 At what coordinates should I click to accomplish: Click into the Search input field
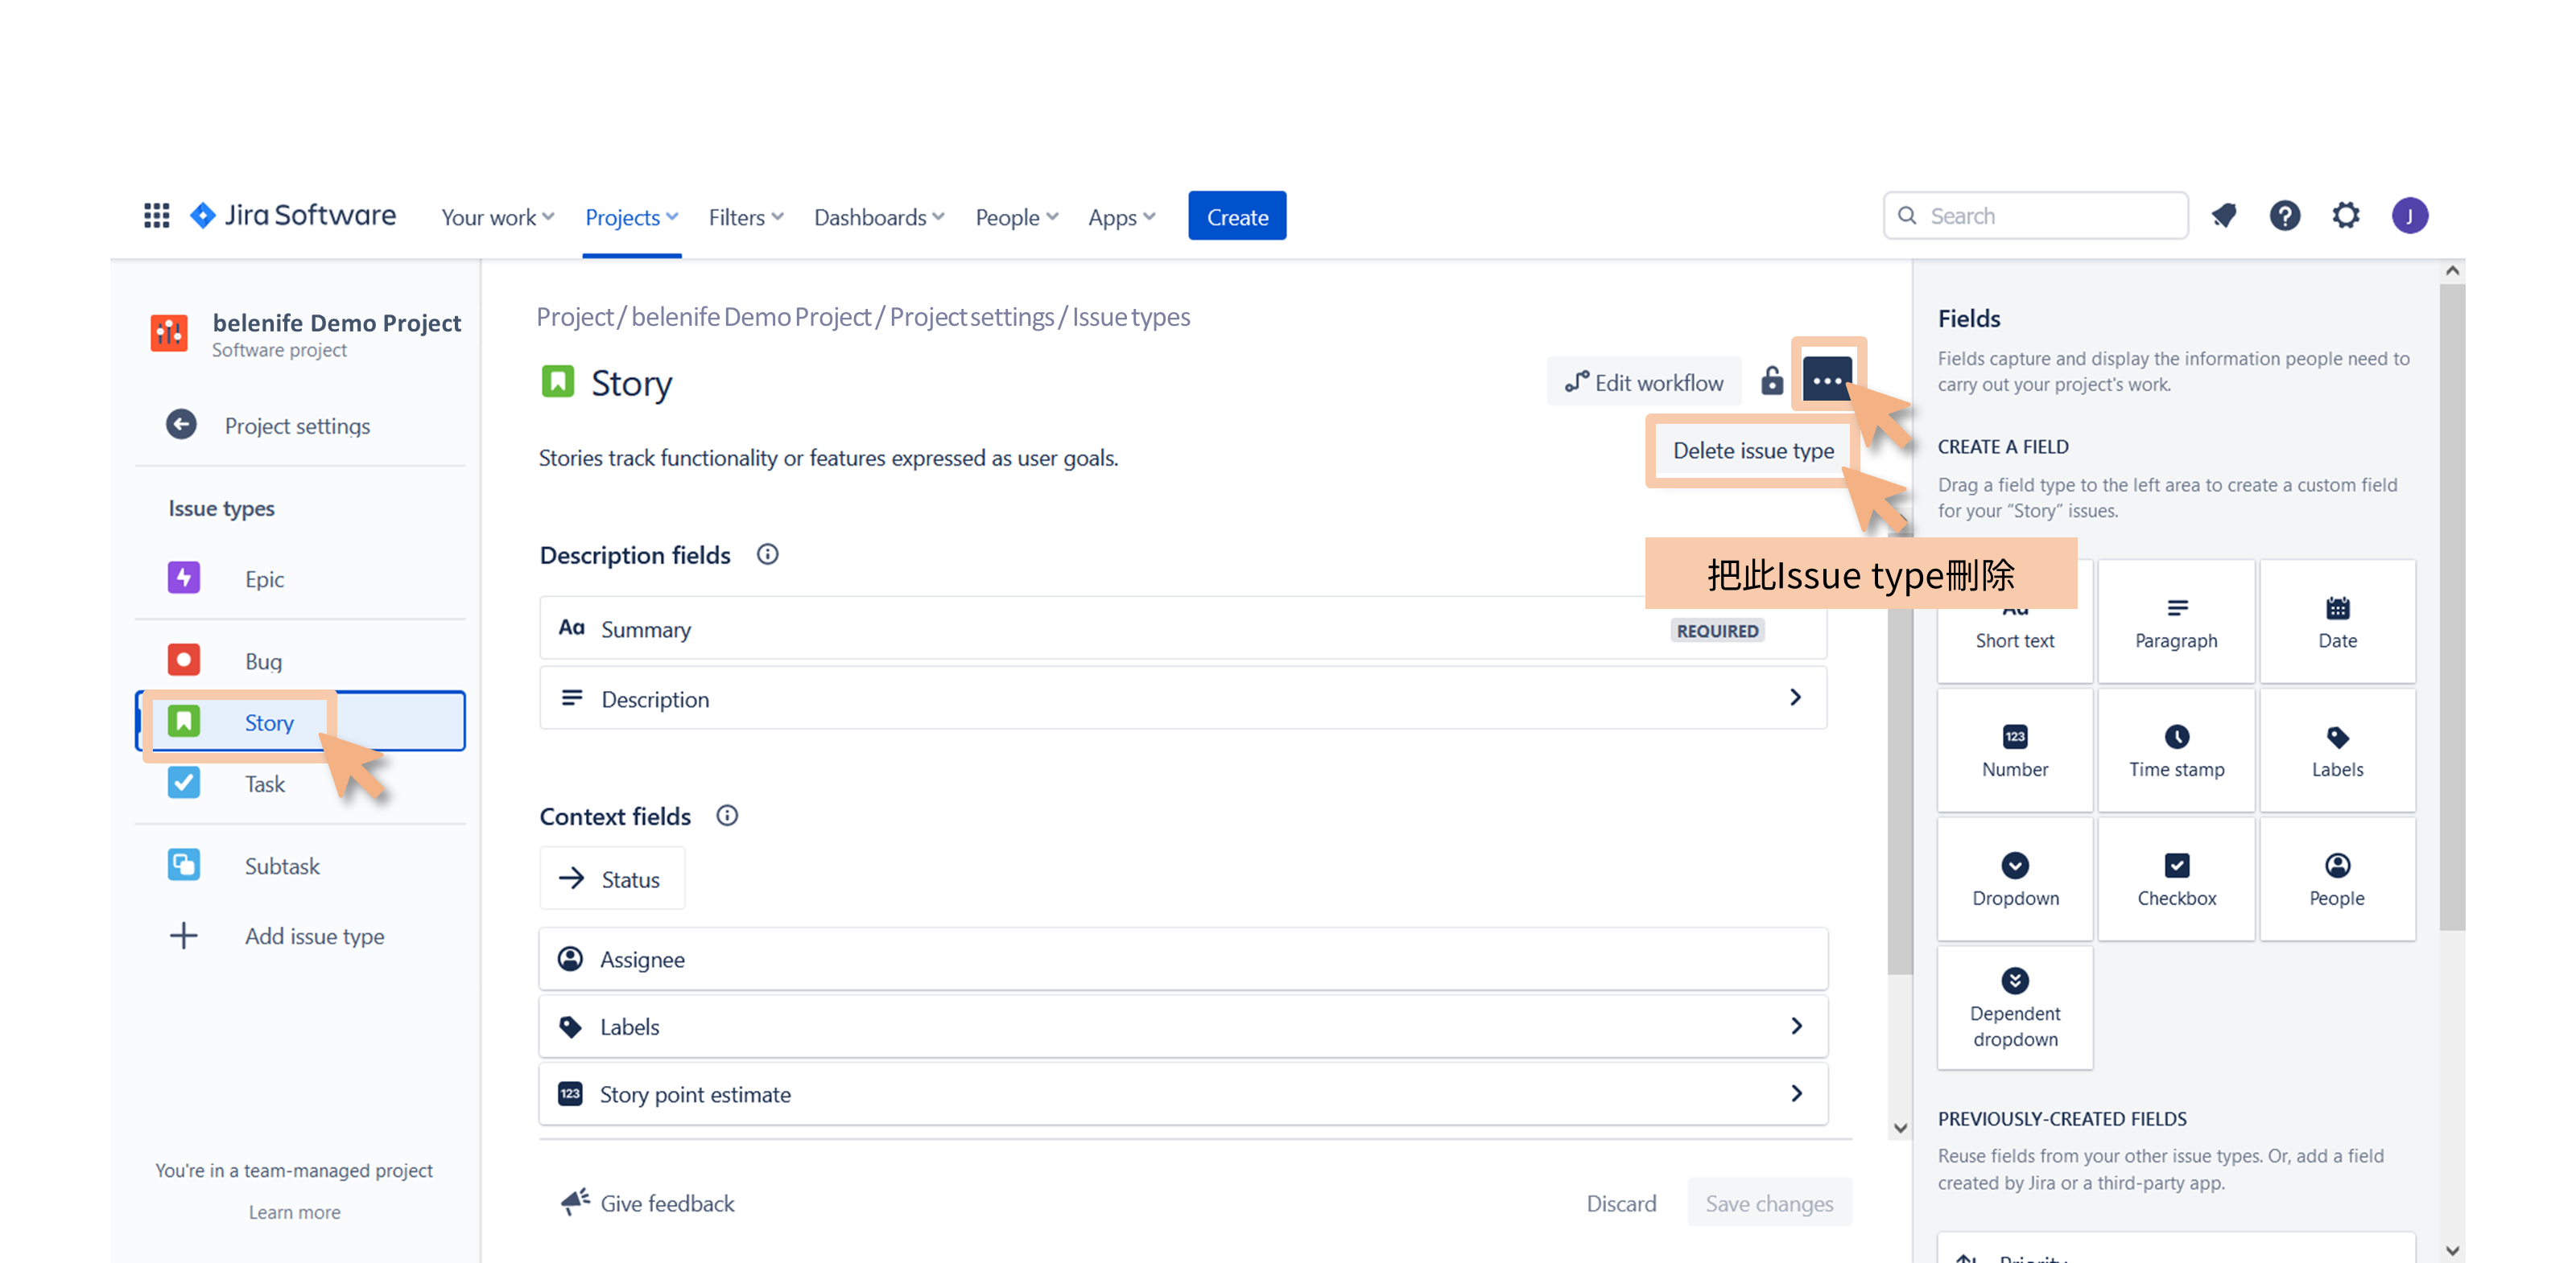[2035, 216]
